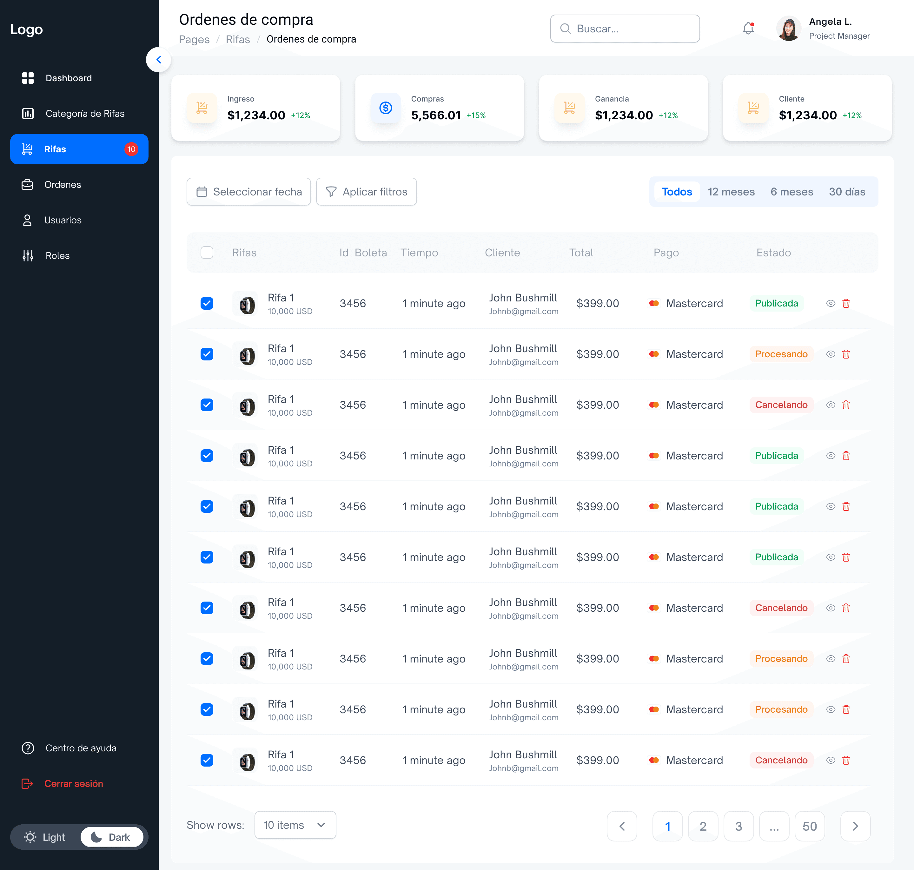914x870 pixels.
Task: Uncheck the first order row checkbox
Action: point(207,303)
